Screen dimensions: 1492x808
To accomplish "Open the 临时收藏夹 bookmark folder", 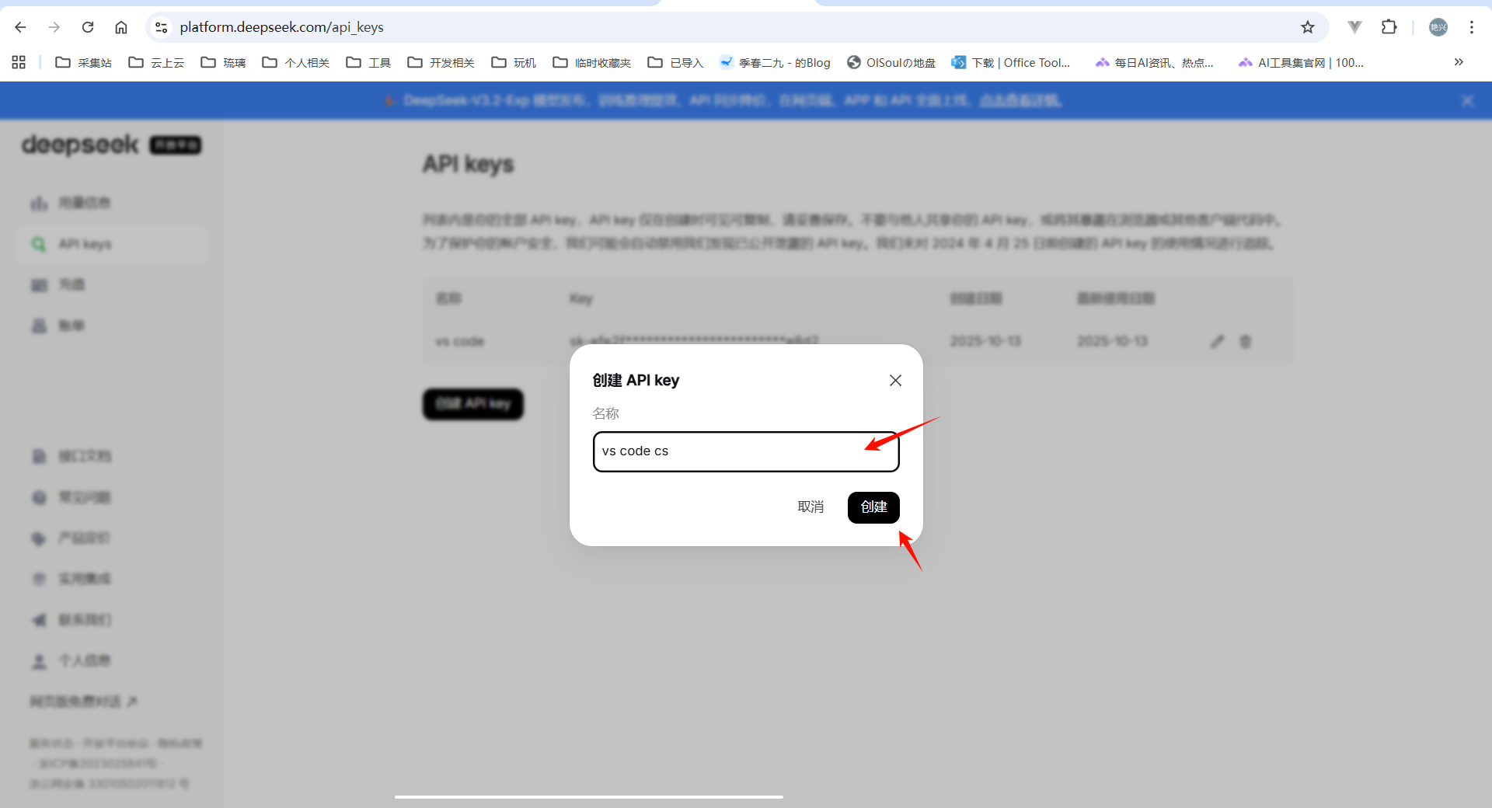I will tap(592, 62).
